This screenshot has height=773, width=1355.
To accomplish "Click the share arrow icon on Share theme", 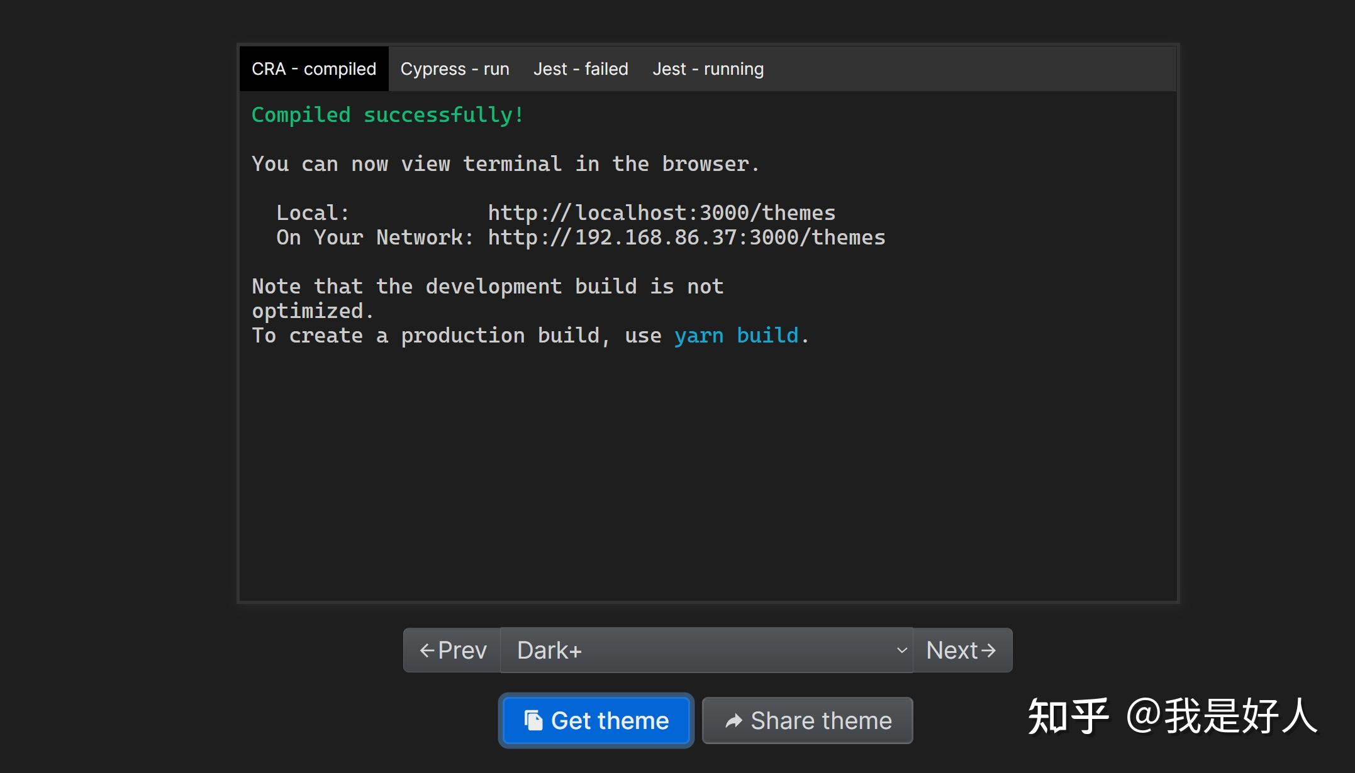I will 734,720.
